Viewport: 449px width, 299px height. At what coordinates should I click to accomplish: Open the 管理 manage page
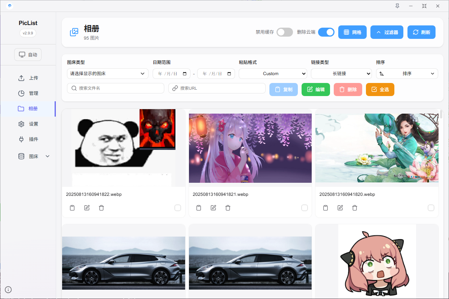(x=28, y=93)
